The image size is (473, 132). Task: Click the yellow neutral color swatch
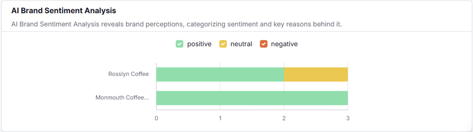223,44
